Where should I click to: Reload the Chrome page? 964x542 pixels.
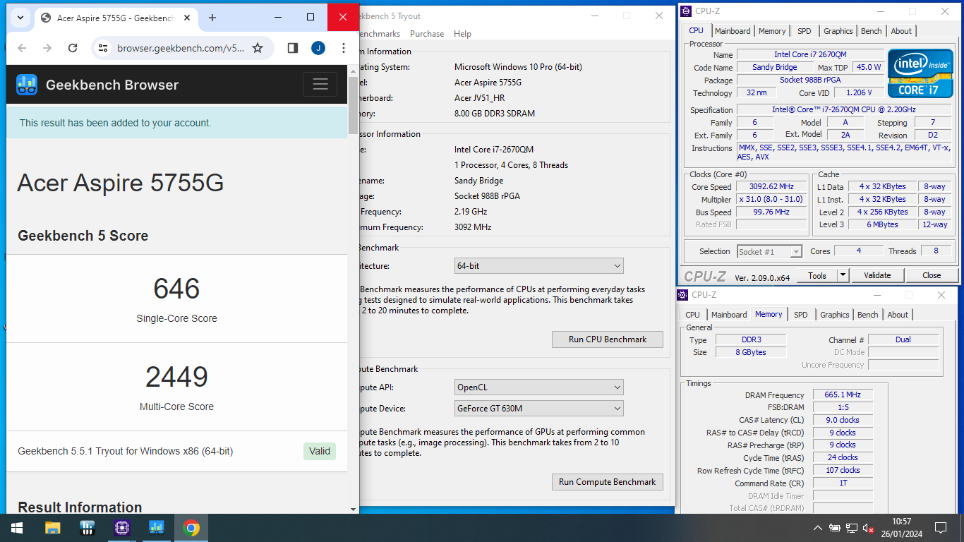[73, 48]
